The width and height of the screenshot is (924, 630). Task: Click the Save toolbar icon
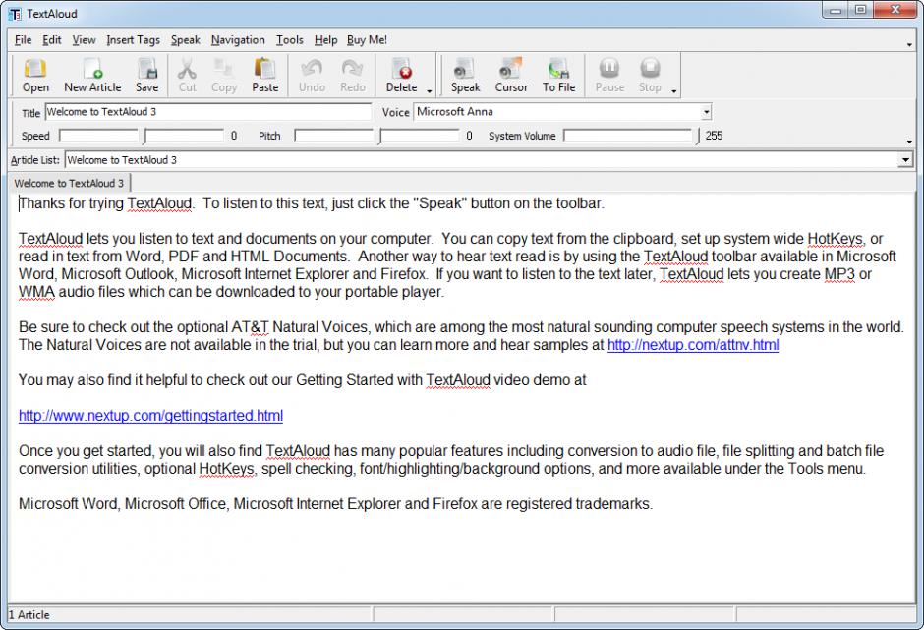(x=146, y=76)
